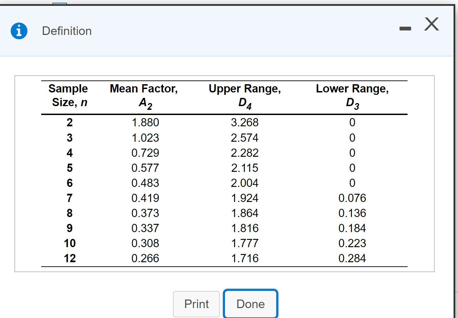
Task: Click the A2 value 1.880
Action: (145, 122)
